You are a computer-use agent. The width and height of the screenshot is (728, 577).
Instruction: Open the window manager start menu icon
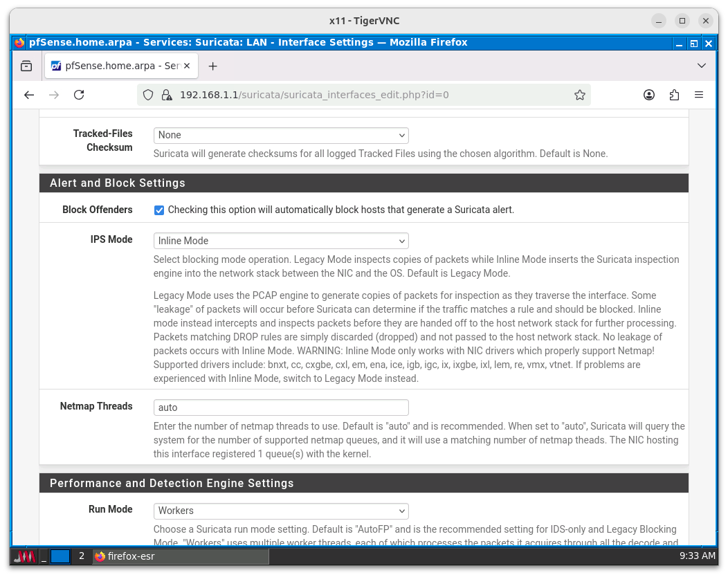click(x=24, y=556)
